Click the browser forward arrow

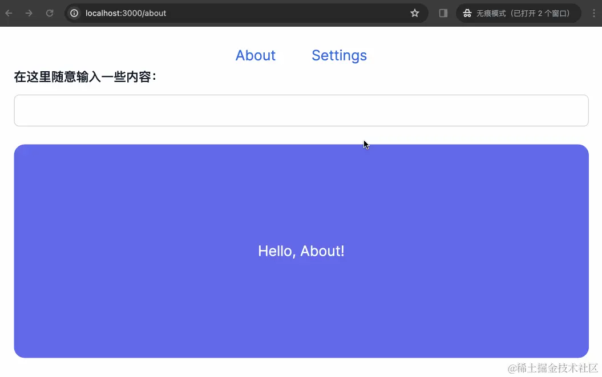pos(29,13)
